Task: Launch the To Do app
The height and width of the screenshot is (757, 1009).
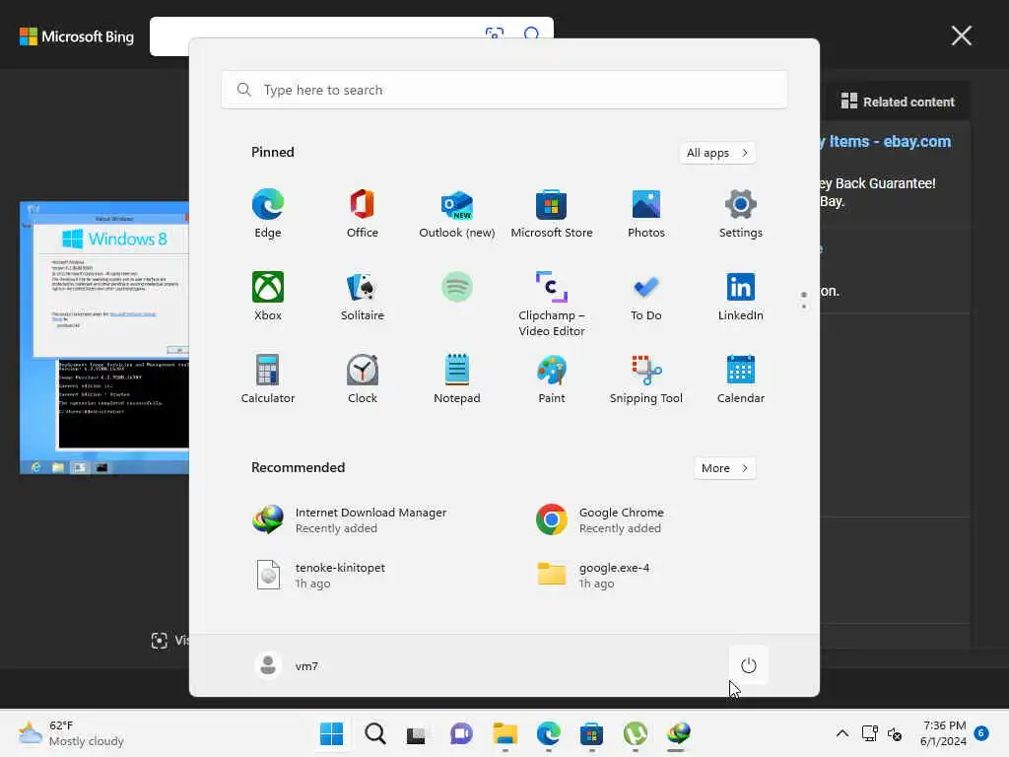Action: click(x=646, y=296)
